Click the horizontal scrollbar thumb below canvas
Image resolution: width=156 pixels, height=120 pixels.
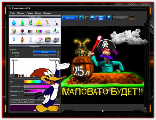coord(103,111)
